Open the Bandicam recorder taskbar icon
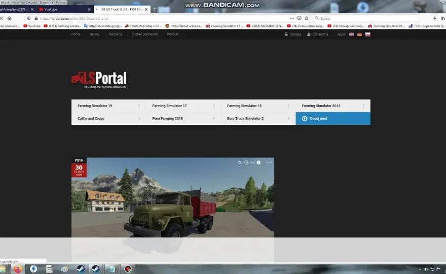Image resolution: width=446 pixels, height=274 pixels. (128, 269)
